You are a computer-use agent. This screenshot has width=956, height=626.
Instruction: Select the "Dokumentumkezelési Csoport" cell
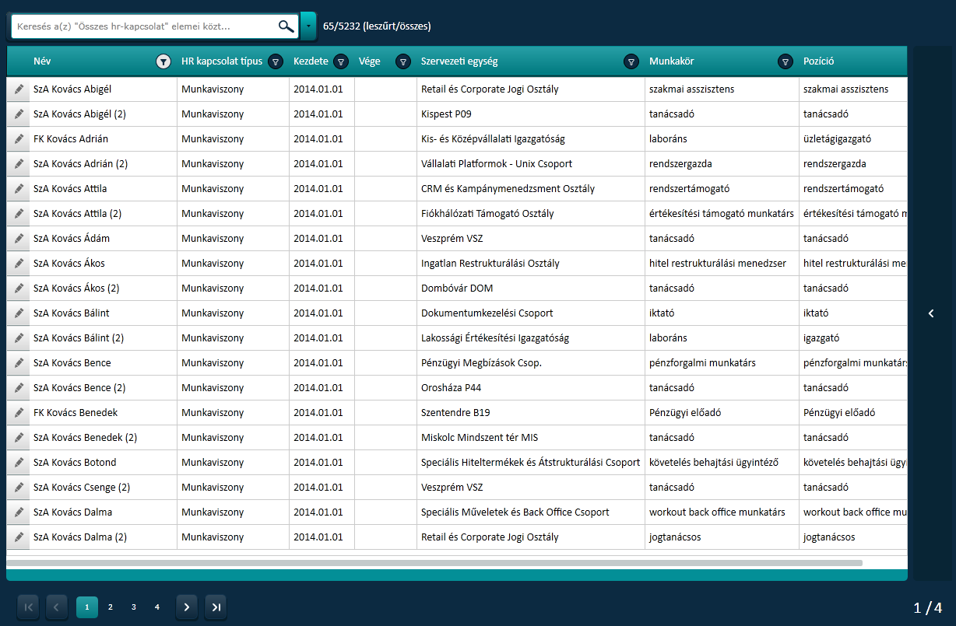pos(531,313)
